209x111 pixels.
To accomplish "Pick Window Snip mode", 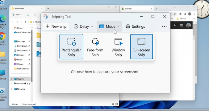I will 118,46.
